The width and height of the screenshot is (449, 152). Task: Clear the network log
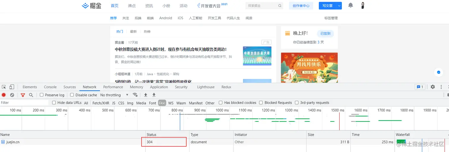(12, 95)
